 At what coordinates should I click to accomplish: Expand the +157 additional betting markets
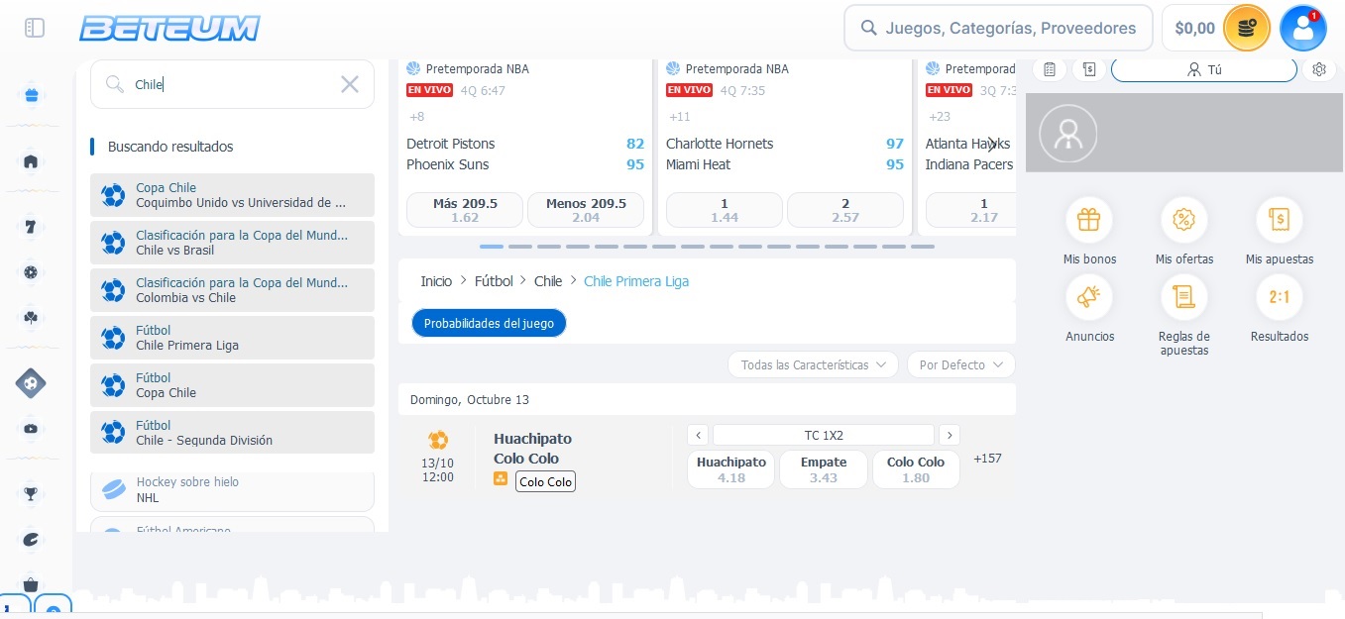[987, 459]
